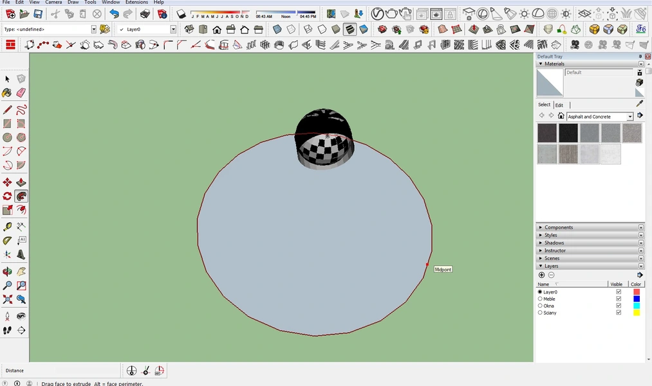Open the Asphalt and Concrete materials dropdown
Image resolution: width=652 pixels, height=386 pixels.
coord(630,116)
